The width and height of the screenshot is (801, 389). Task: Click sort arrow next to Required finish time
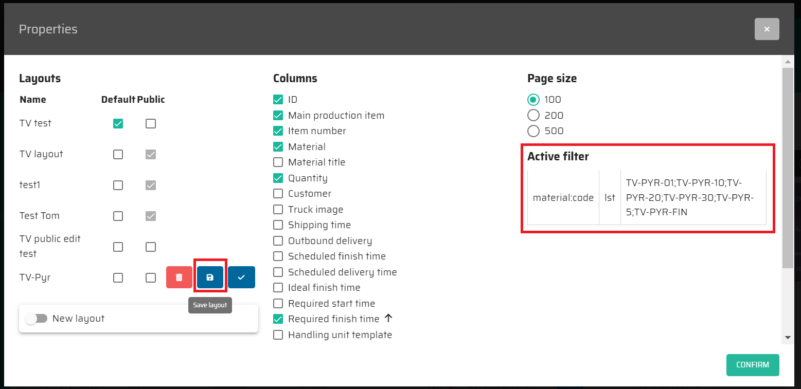[x=389, y=319]
